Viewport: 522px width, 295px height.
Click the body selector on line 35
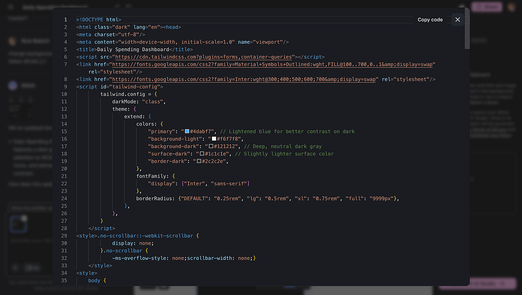pyautogui.click(x=94, y=280)
